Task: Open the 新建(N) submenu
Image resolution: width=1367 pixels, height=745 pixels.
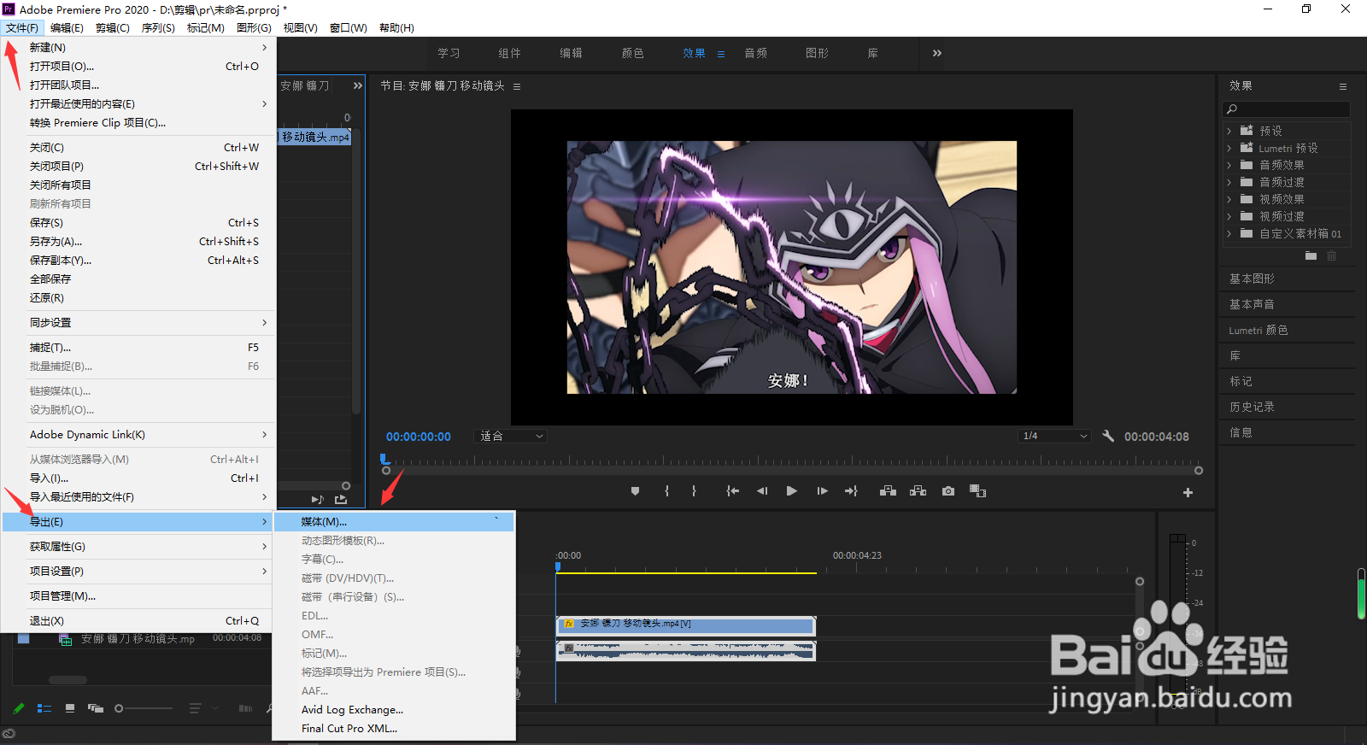Action: (x=139, y=47)
